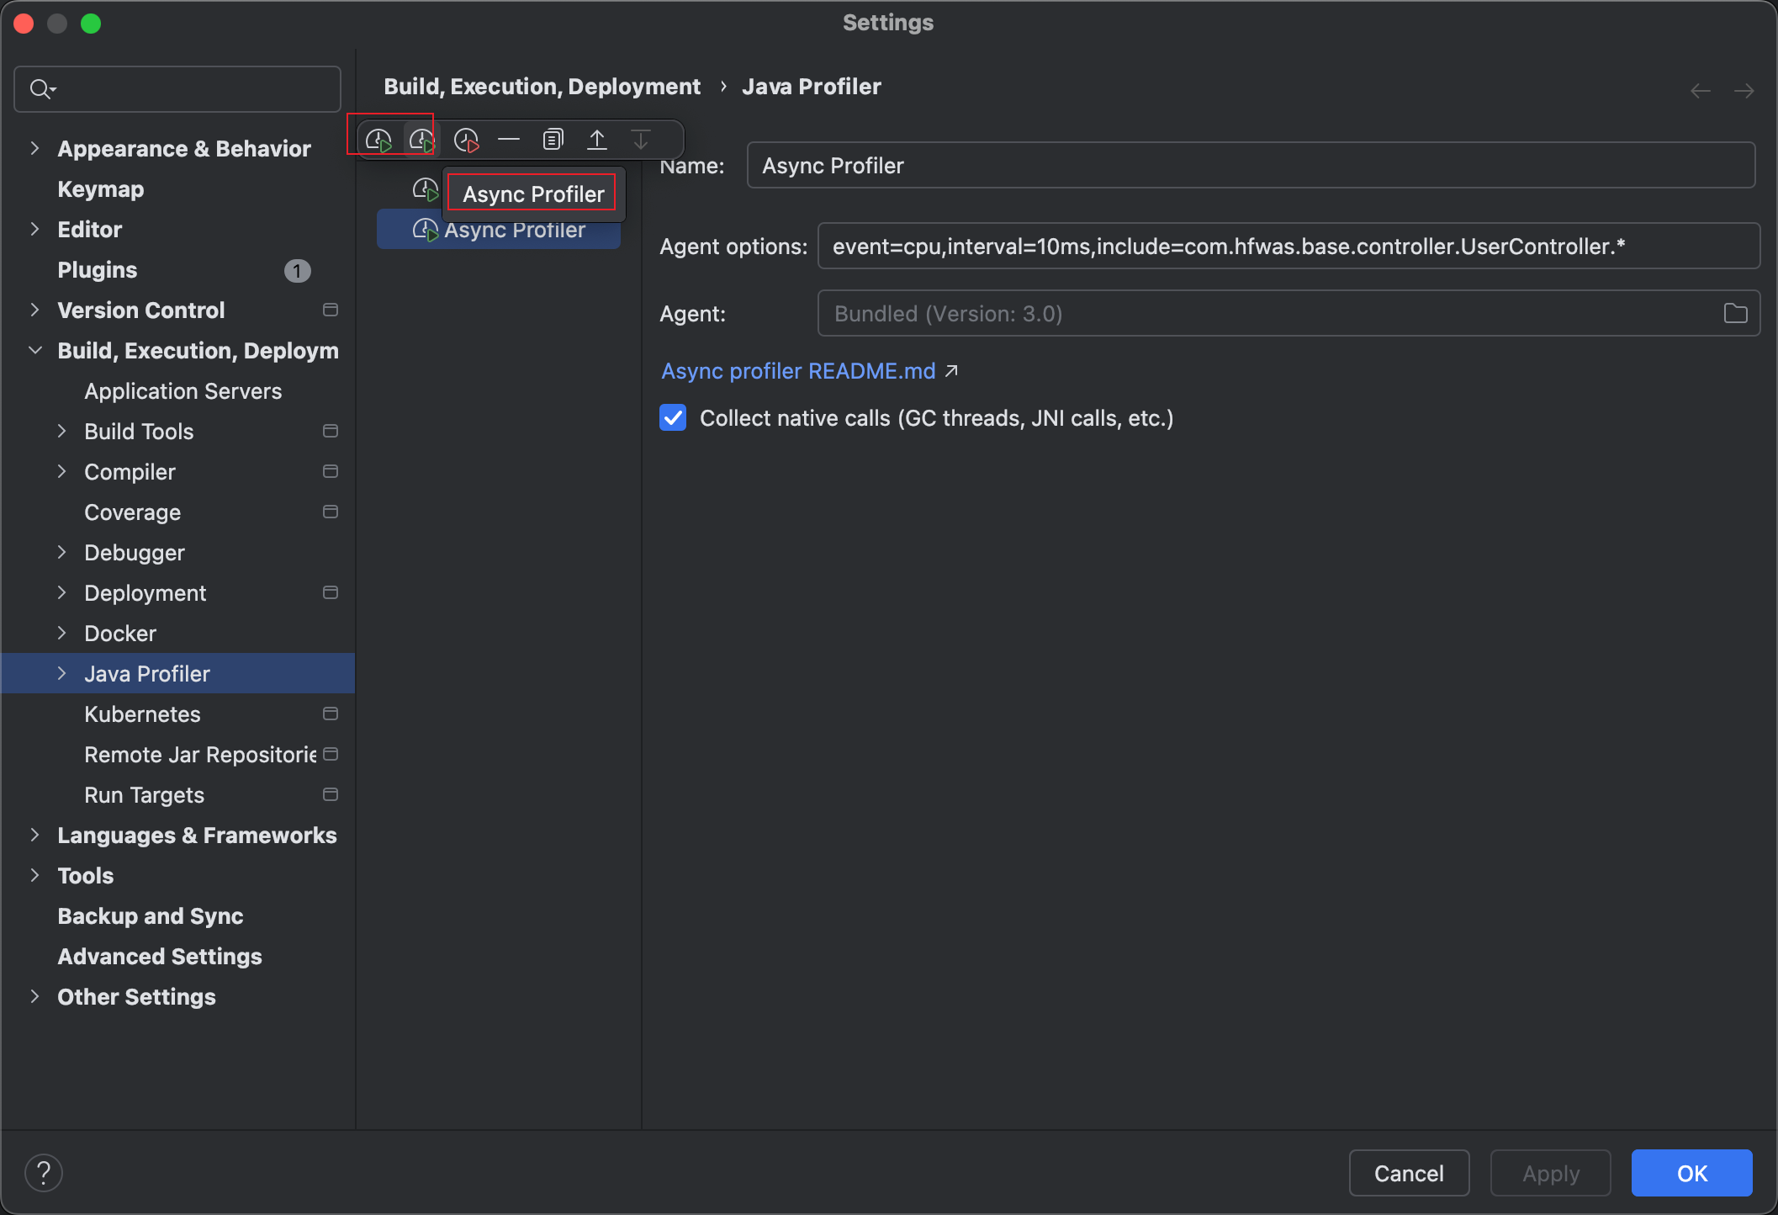Expand the Java Profiler tree node
Screen dimensions: 1778x1215
(61, 673)
